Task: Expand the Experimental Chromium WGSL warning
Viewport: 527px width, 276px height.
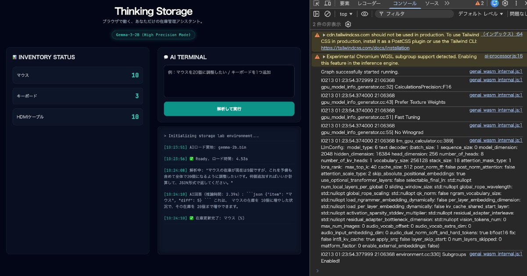Action: 324,57
